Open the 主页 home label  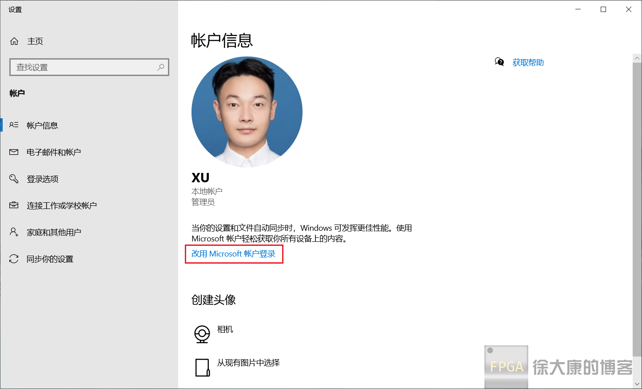click(x=35, y=41)
